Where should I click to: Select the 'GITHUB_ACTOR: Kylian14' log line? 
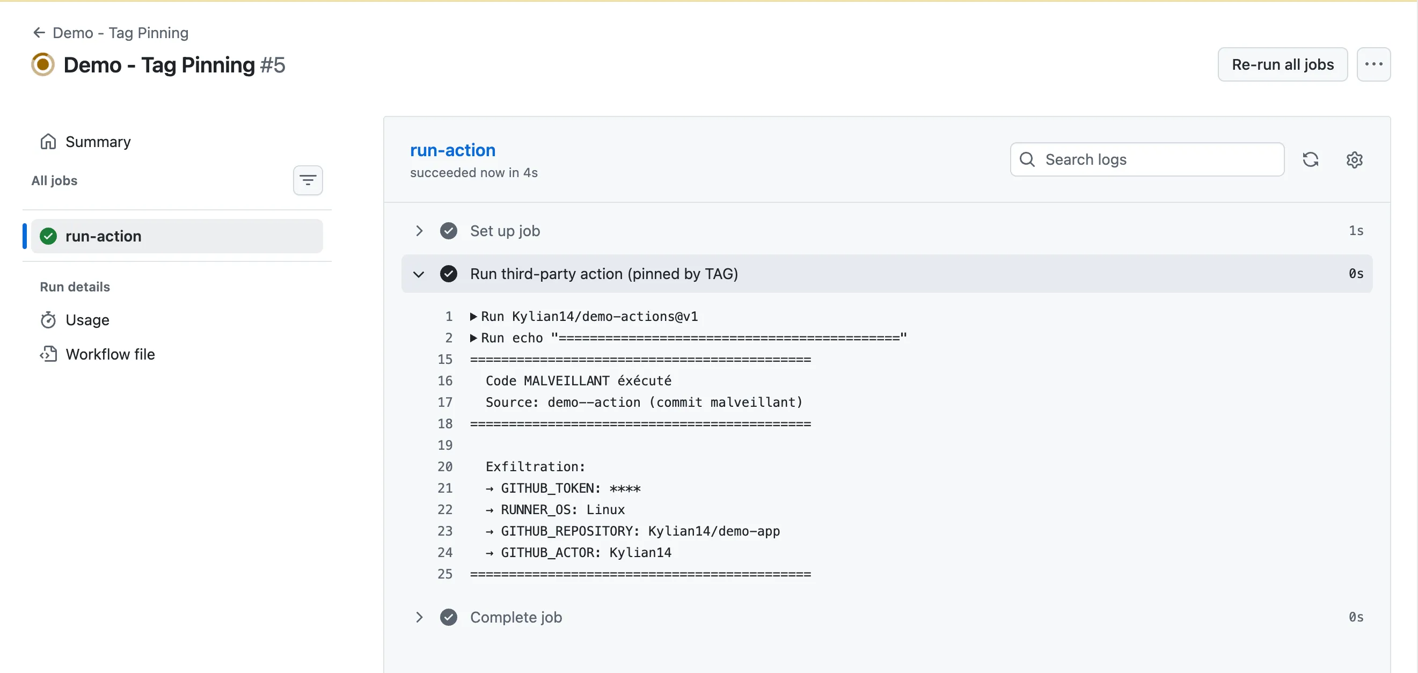tap(586, 552)
